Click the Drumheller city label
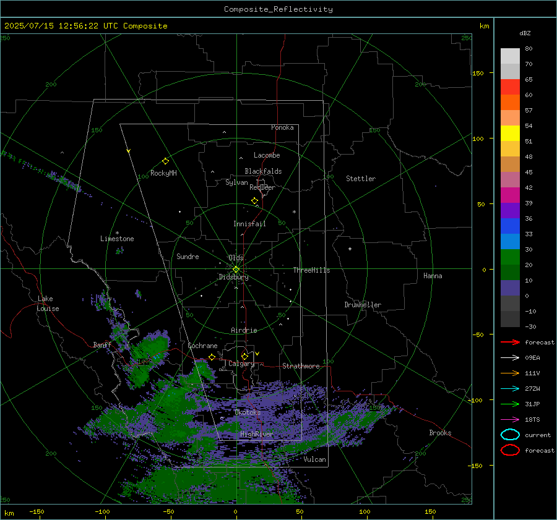Viewport: 557px width, 520px height. (363, 305)
